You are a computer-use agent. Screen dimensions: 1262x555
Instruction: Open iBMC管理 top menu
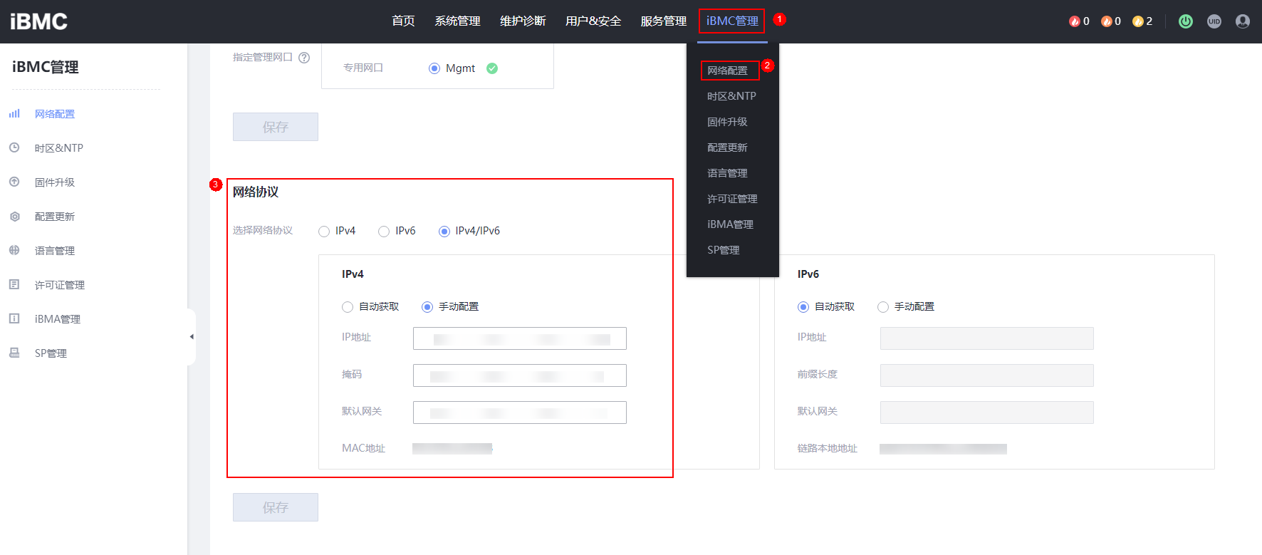pyautogui.click(x=732, y=21)
